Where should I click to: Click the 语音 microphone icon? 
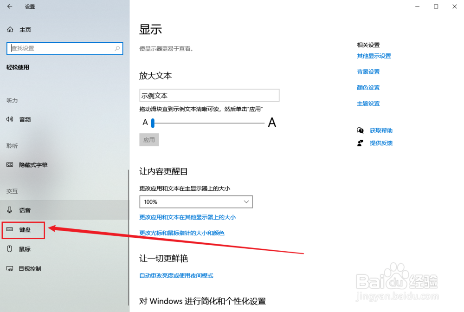pos(10,210)
